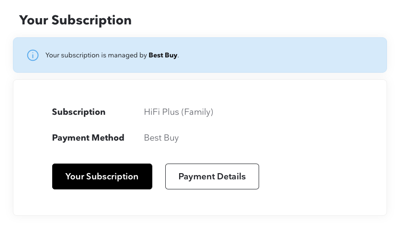Viewport: 398px width, 231px height.
Task: Click bold "Best Buy" in the banner
Action: [x=163, y=55]
